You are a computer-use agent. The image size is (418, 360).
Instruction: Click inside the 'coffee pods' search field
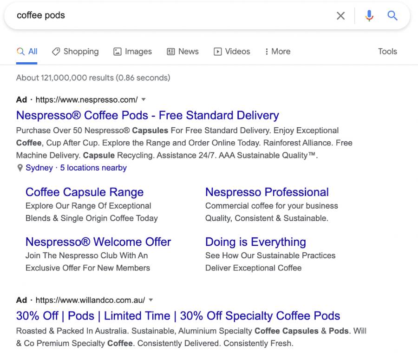tap(170, 15)
